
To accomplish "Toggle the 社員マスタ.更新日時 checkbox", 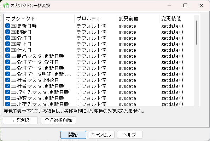I will (8, 86).
